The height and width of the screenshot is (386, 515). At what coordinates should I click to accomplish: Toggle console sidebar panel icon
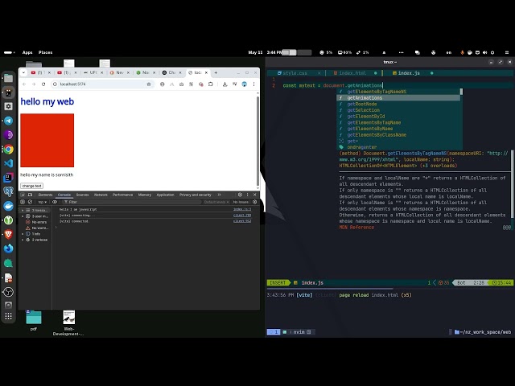click(23, 202)
